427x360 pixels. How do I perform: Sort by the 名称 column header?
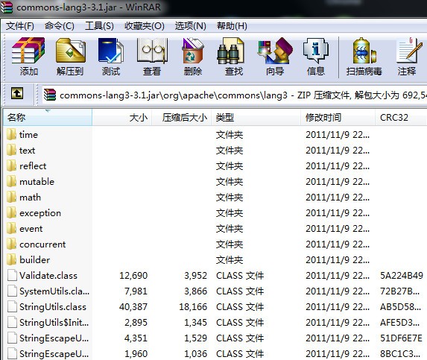(x=48, y=117)
